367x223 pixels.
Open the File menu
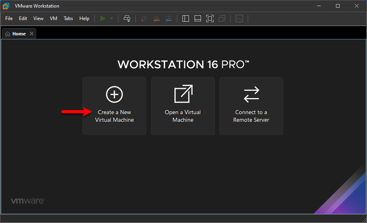tap(9, 18)
